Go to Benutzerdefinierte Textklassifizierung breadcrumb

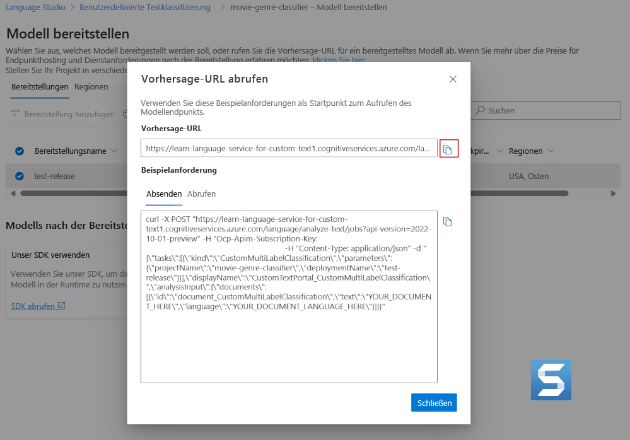[145, 7]
